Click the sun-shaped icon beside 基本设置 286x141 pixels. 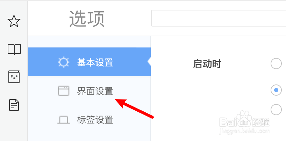64,62
